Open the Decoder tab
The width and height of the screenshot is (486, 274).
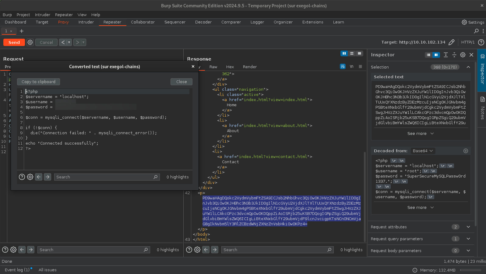point(203,22)
